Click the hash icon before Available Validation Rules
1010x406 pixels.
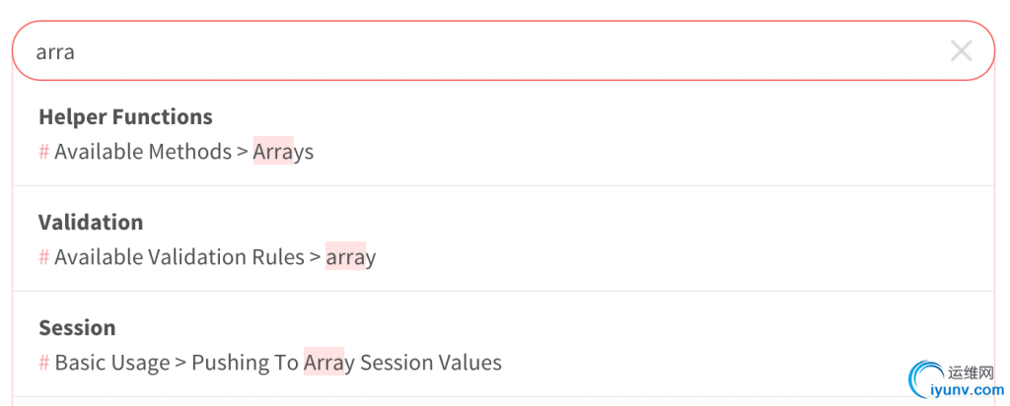(44, 257)
